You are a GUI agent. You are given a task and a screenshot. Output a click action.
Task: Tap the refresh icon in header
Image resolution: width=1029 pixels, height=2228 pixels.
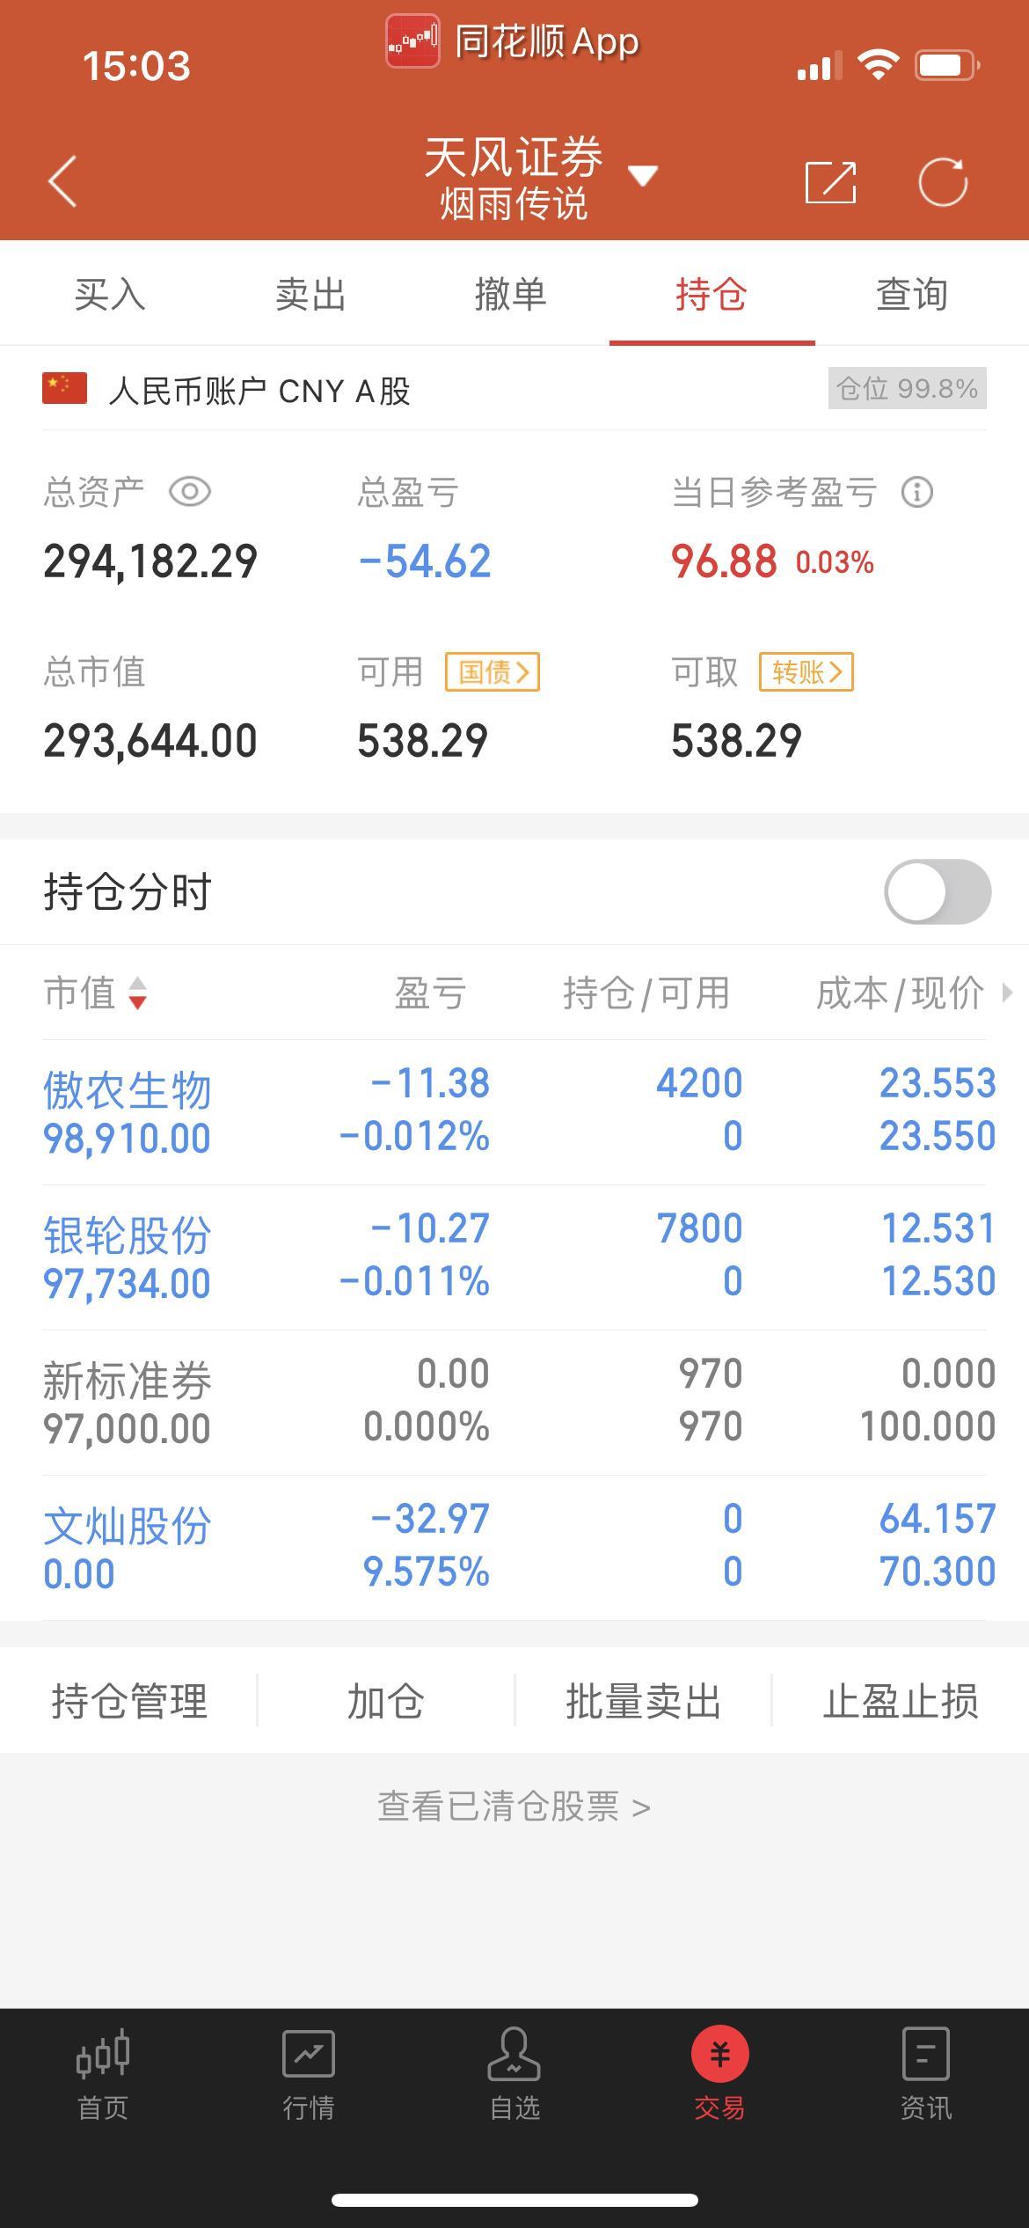point(943,182)
